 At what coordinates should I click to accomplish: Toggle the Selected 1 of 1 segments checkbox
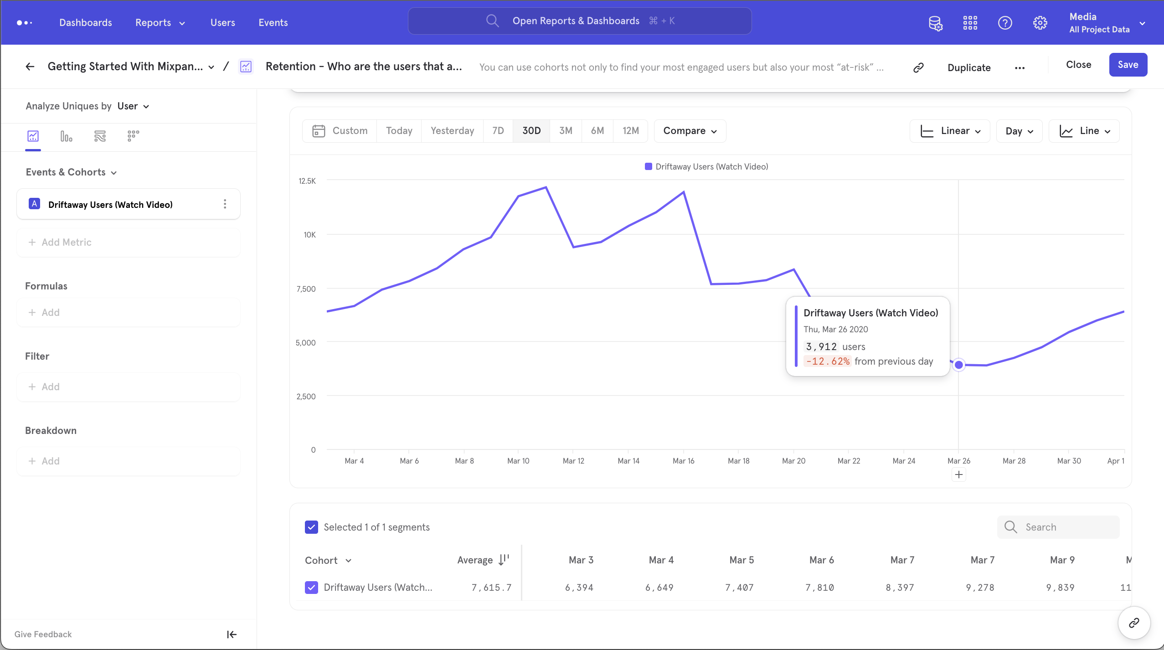coord(311,527)
